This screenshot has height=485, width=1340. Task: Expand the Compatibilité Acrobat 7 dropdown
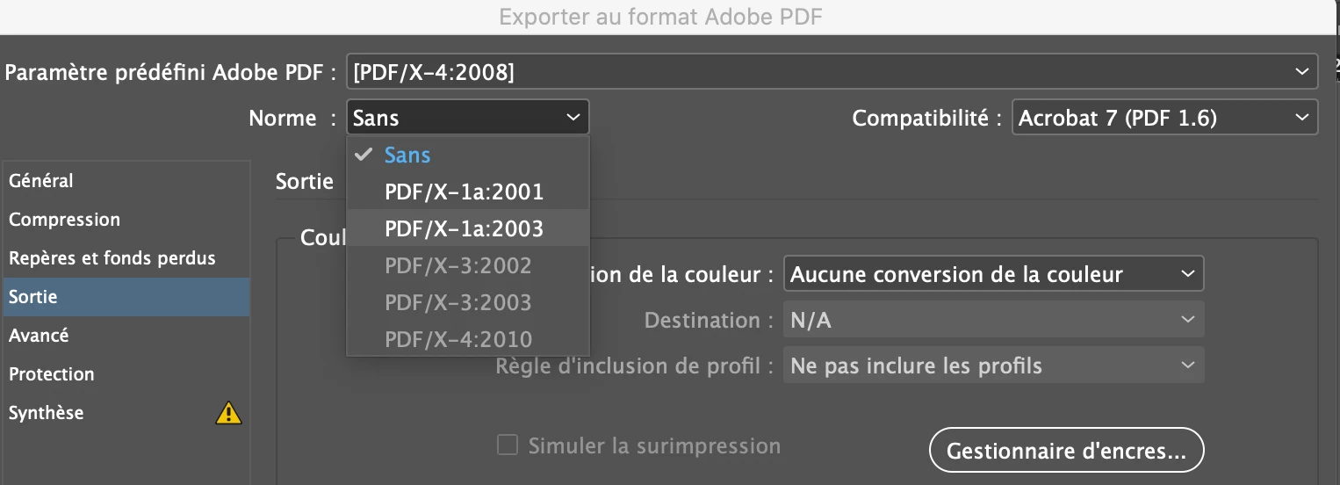1164,118
